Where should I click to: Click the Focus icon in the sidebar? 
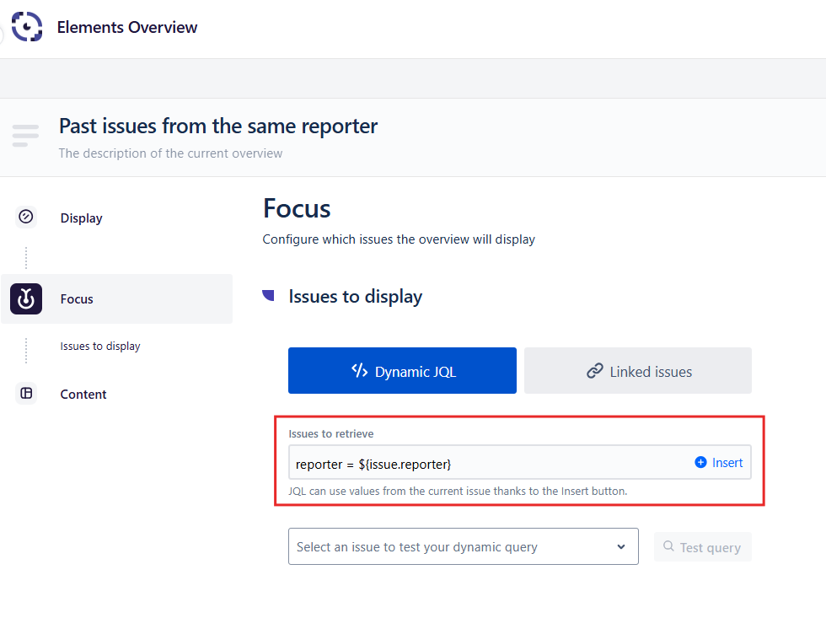pyautogui.click(x=26, y=299)
